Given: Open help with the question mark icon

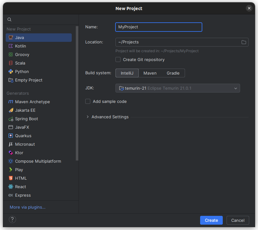Looking at the screenshot, I should (13, 219).
